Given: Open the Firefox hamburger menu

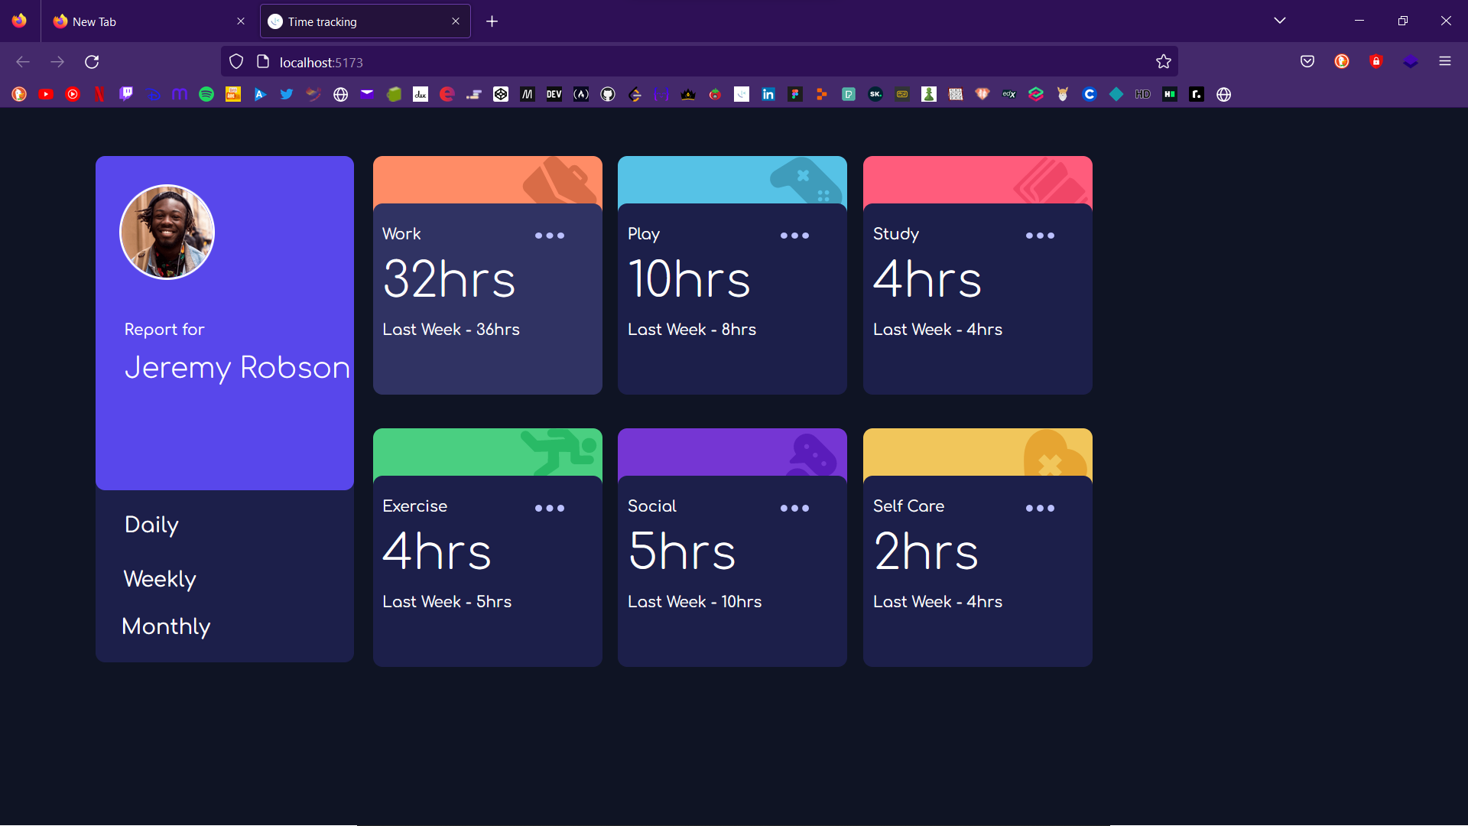Looking at the screenshot, I should point(1446,61).
